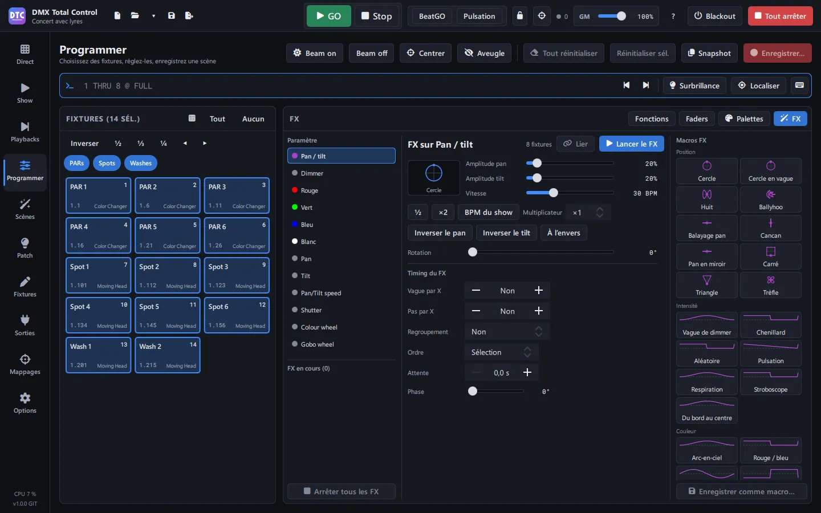
Task: Open the Patch section
Action: pyautogui.click(x=25, y=248)
